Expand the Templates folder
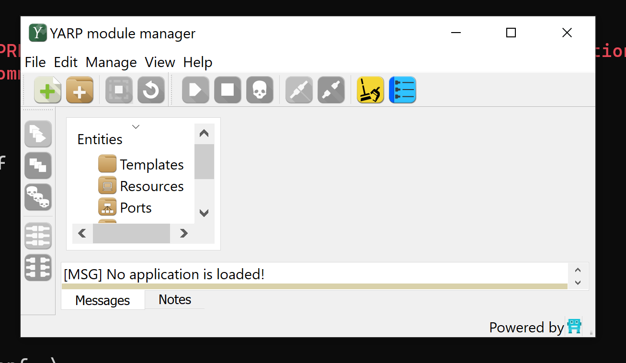The width and height of the screenshot is (626, 363). 151,164
